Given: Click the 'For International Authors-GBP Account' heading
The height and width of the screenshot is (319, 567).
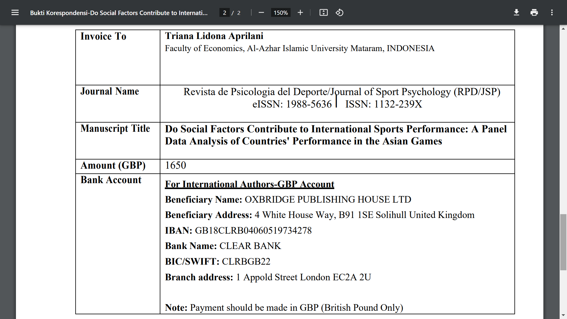Looking at the screenshot, I should [250, 184].
